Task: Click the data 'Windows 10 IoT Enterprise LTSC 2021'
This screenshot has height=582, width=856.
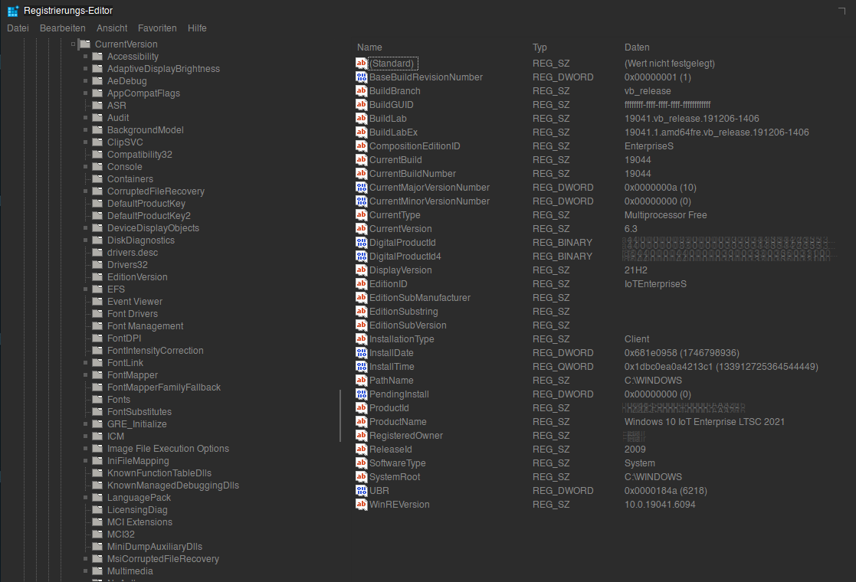Action: coord(704,422)
